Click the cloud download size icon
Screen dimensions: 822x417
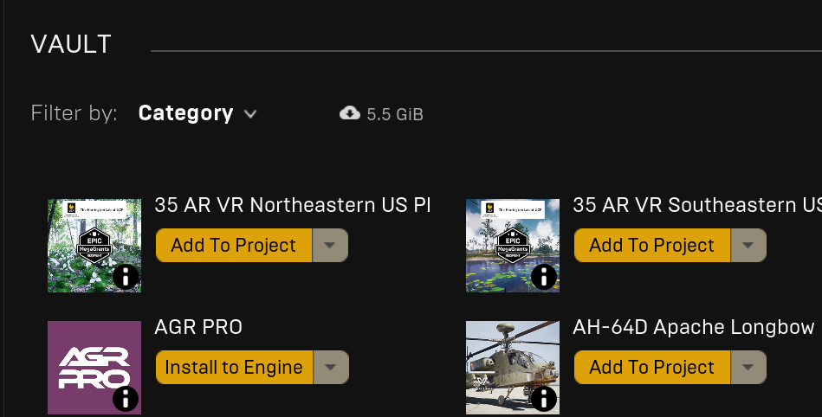point(350,113)
